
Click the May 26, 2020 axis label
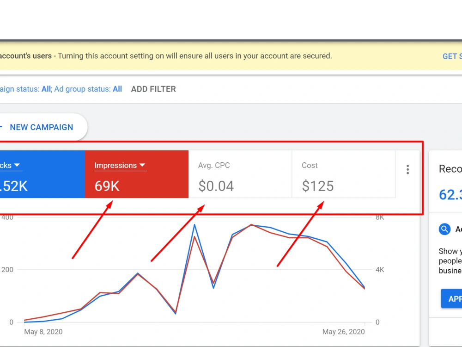[x=344, y=332]
